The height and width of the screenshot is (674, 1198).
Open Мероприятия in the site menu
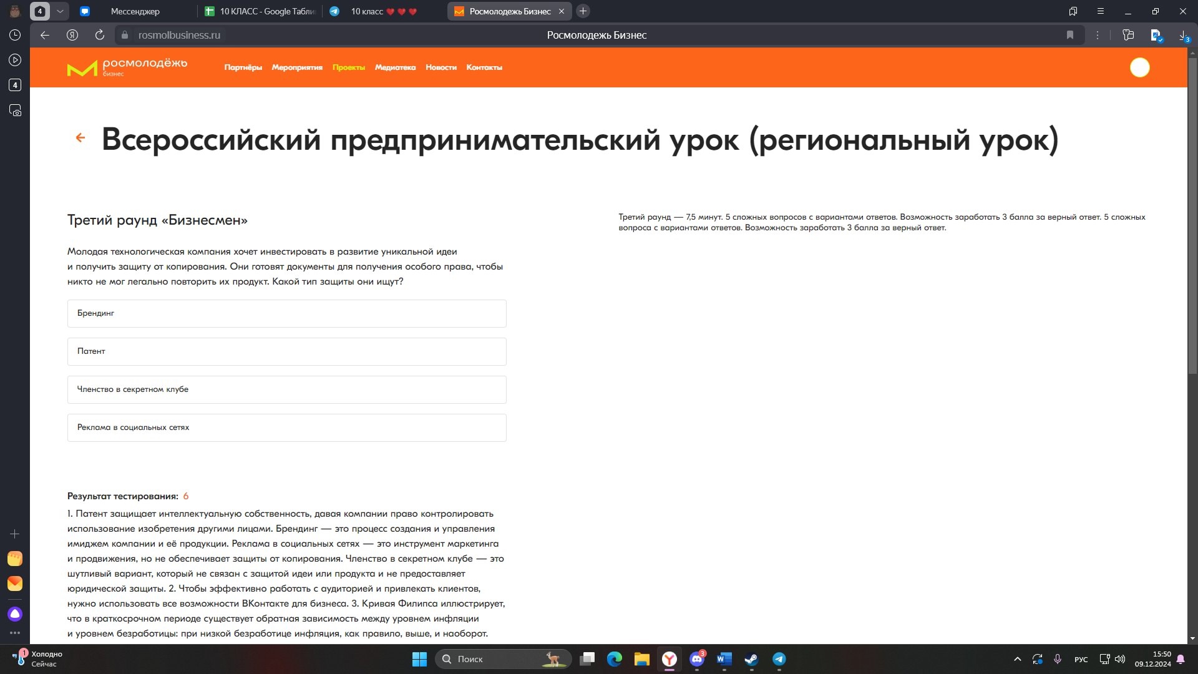(x=297, y=67)
